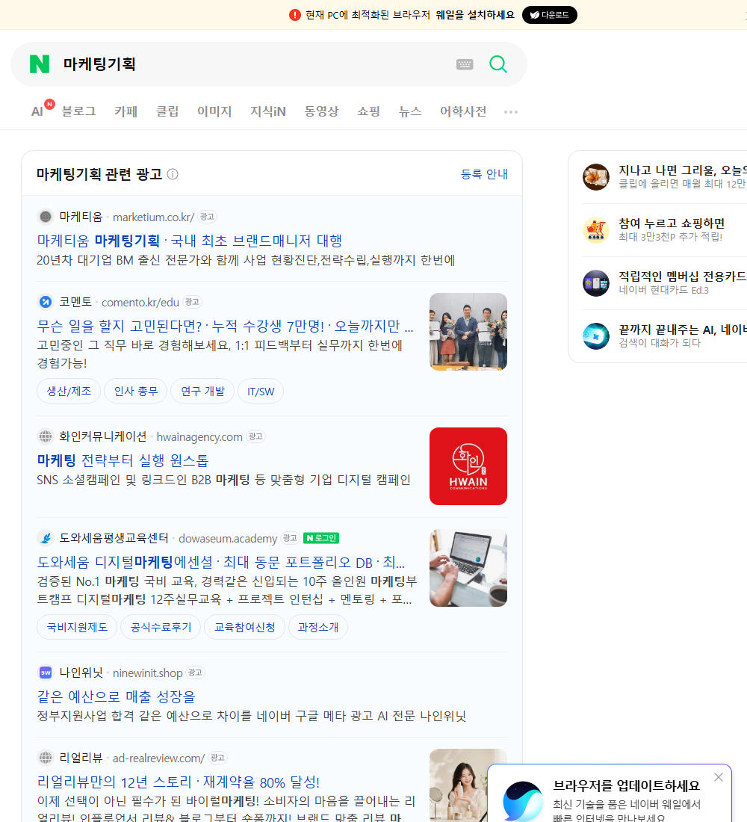Click the 나인위닛 favicon icon
The width and height of the screenshot is (747, 822).
[46, 672]
